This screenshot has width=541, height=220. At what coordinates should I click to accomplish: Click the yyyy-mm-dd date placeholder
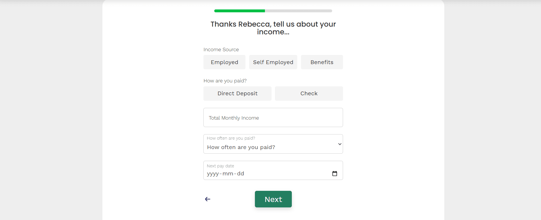(x=225, y=173)
